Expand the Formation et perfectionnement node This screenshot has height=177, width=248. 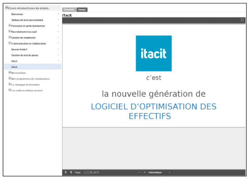click(x=10, y=25)
